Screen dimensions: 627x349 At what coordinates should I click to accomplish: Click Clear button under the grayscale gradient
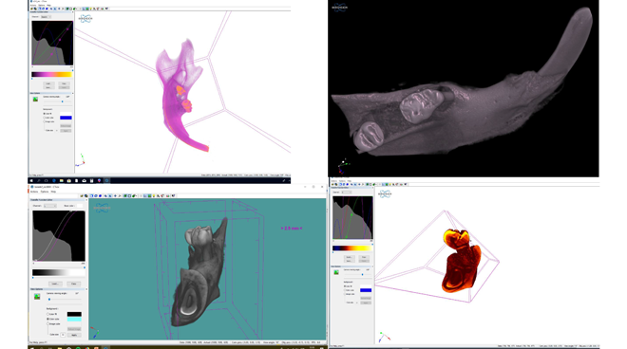pos(73,284)
